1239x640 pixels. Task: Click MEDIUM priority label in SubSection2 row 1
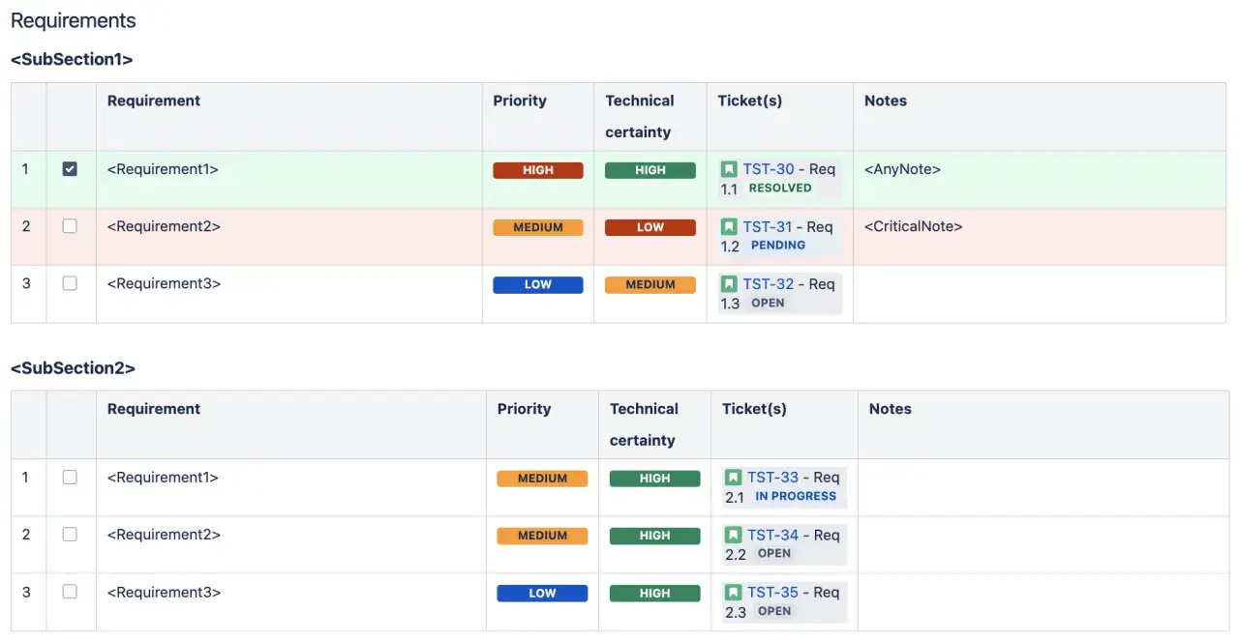[x=542, y=479]
